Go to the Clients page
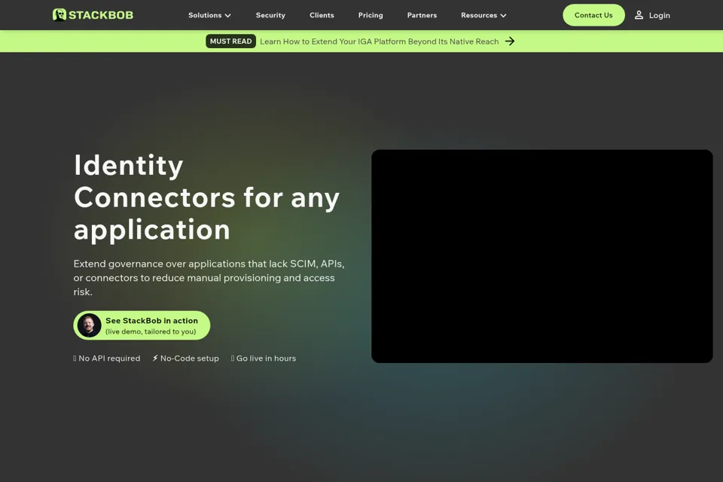723x482 pixels. click(322, 15)
